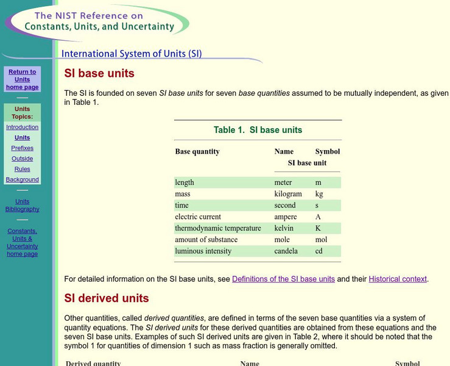This screenshot has width=450, height=366.
Task: Click the second unit name cell
Action: [x=285, y=206]
